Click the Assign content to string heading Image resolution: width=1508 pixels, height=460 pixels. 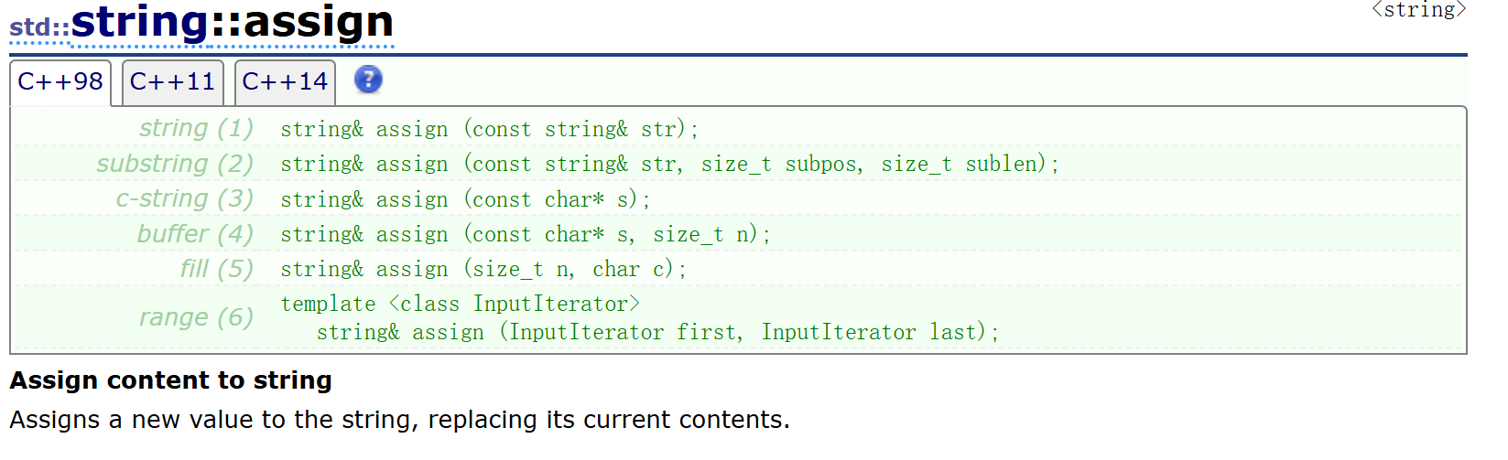tap(171, 380)
